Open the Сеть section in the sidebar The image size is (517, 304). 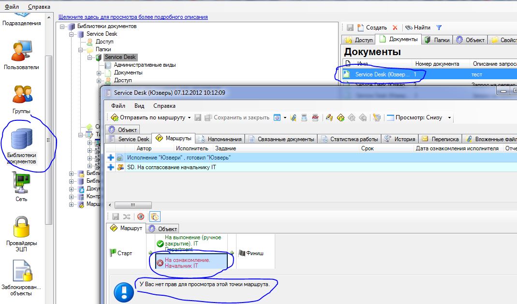[x=21, y=187]
